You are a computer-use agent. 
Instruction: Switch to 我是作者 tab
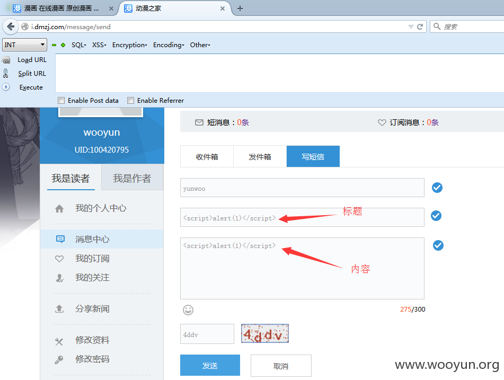[132, 178]
